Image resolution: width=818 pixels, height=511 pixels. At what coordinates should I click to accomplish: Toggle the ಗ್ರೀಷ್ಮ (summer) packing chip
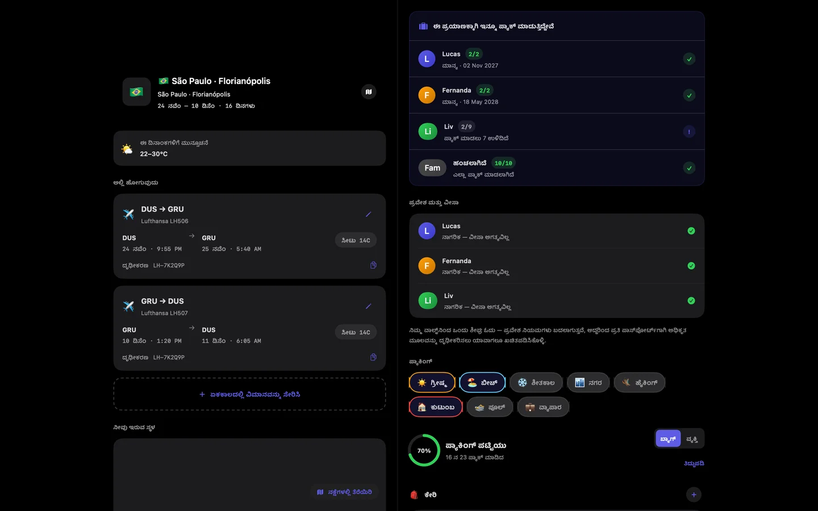(x=432, y=383)
